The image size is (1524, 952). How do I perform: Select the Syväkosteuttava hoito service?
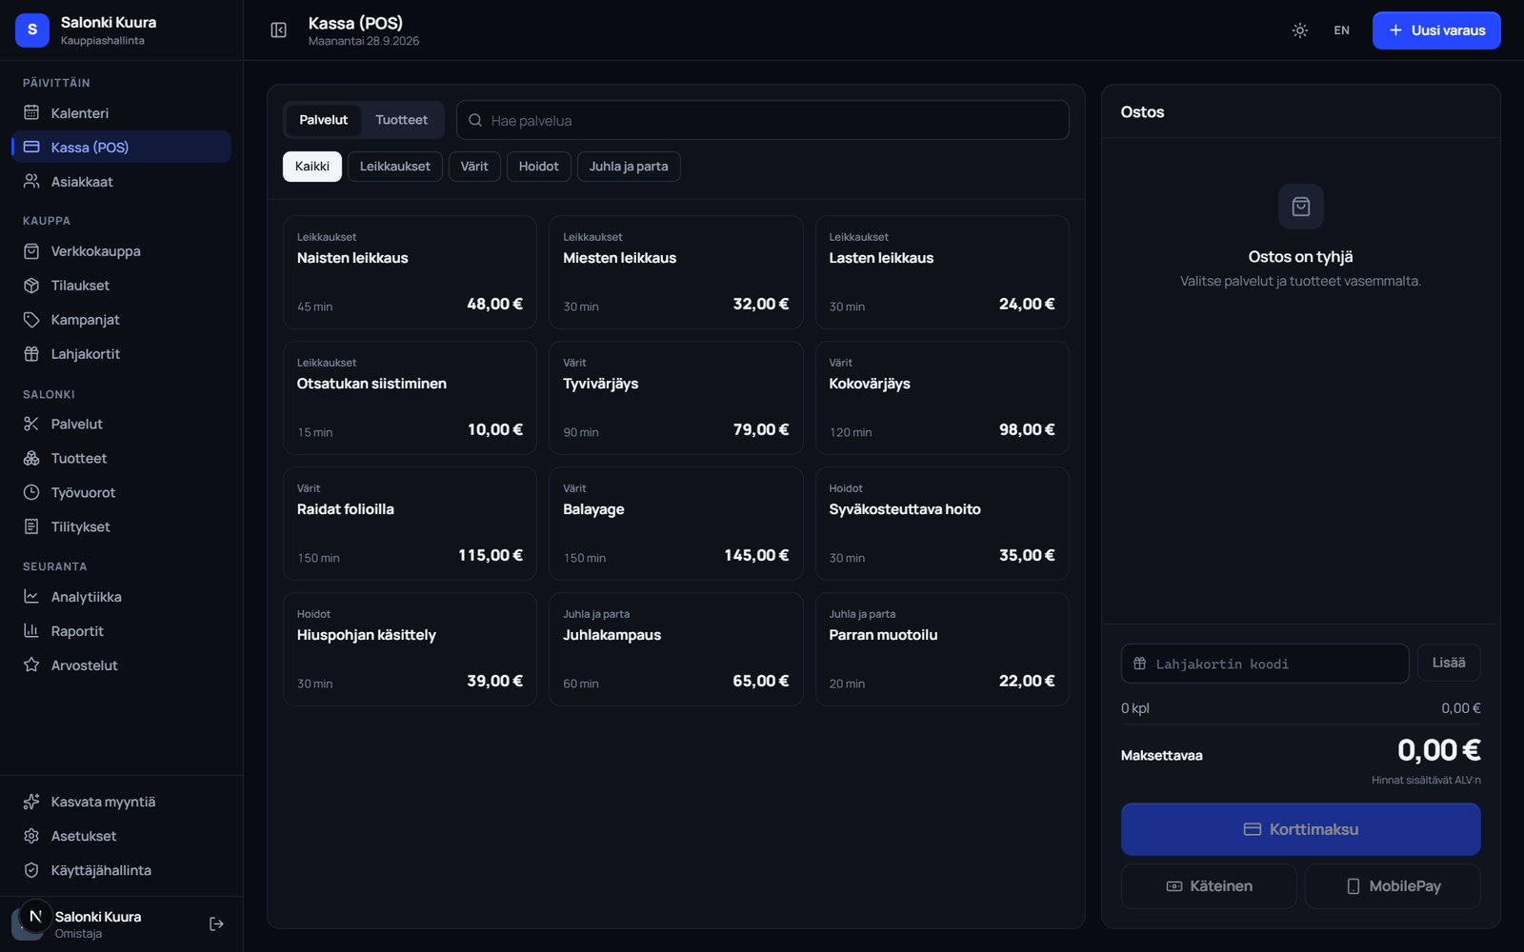click(x=942, y=524)
